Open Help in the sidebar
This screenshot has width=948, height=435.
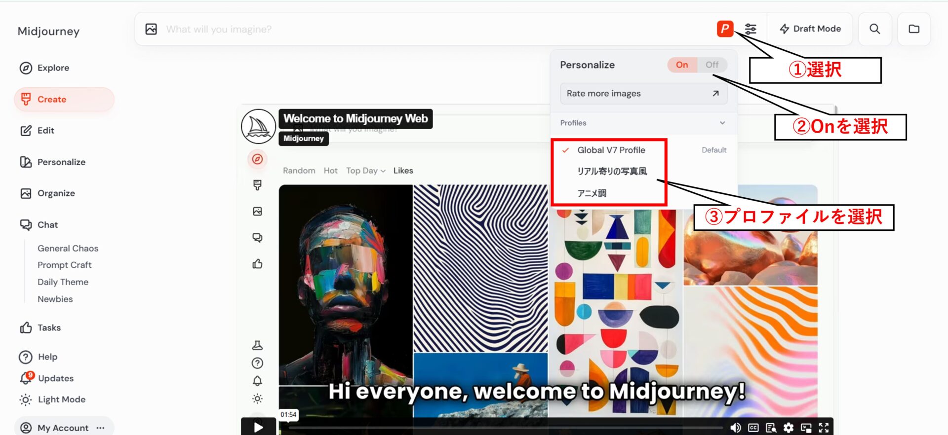pos(38,357)
